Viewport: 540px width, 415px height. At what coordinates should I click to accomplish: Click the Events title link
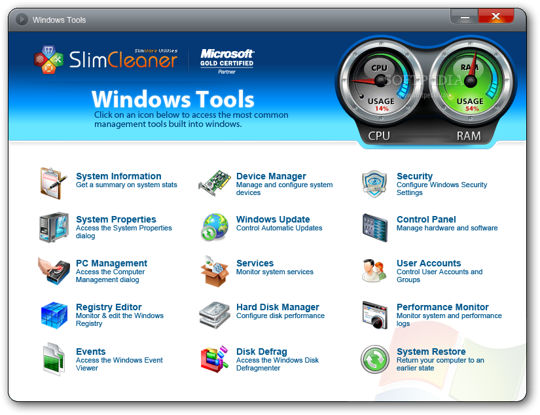coord(90,352)
